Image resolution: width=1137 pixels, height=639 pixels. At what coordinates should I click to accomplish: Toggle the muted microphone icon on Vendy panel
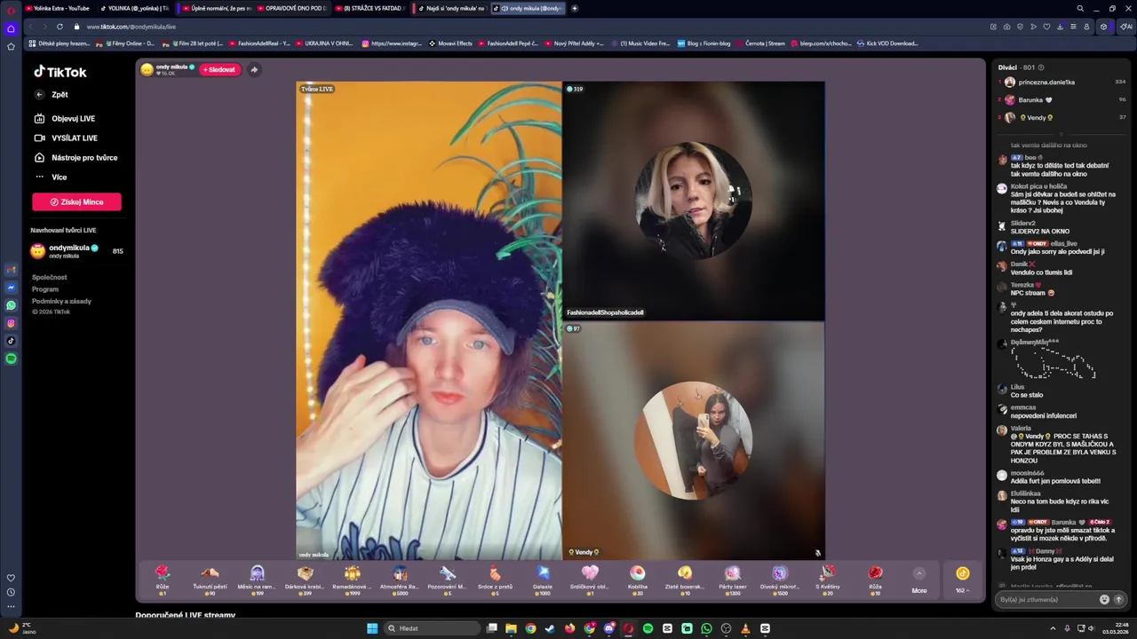[x=817, y=552]
